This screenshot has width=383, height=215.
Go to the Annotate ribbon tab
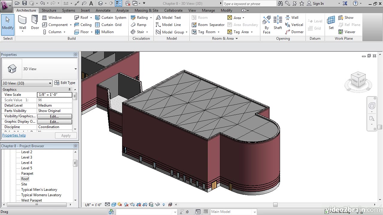103,10
